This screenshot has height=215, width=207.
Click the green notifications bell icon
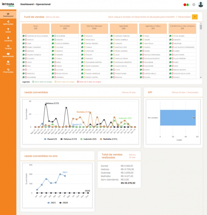pyautogui.click(x=187, y=5)
